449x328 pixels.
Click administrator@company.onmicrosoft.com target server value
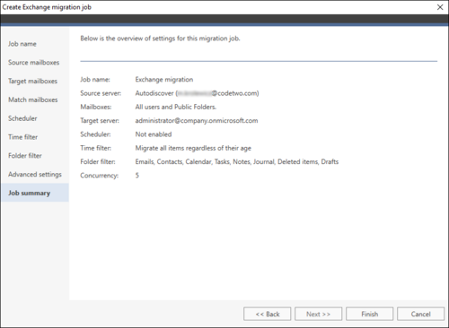[197, 121]
